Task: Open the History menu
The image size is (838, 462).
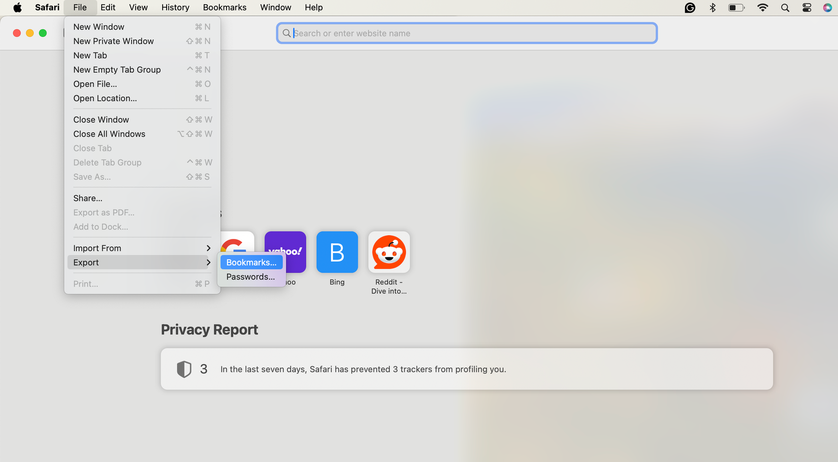Action: coord(175,8)
